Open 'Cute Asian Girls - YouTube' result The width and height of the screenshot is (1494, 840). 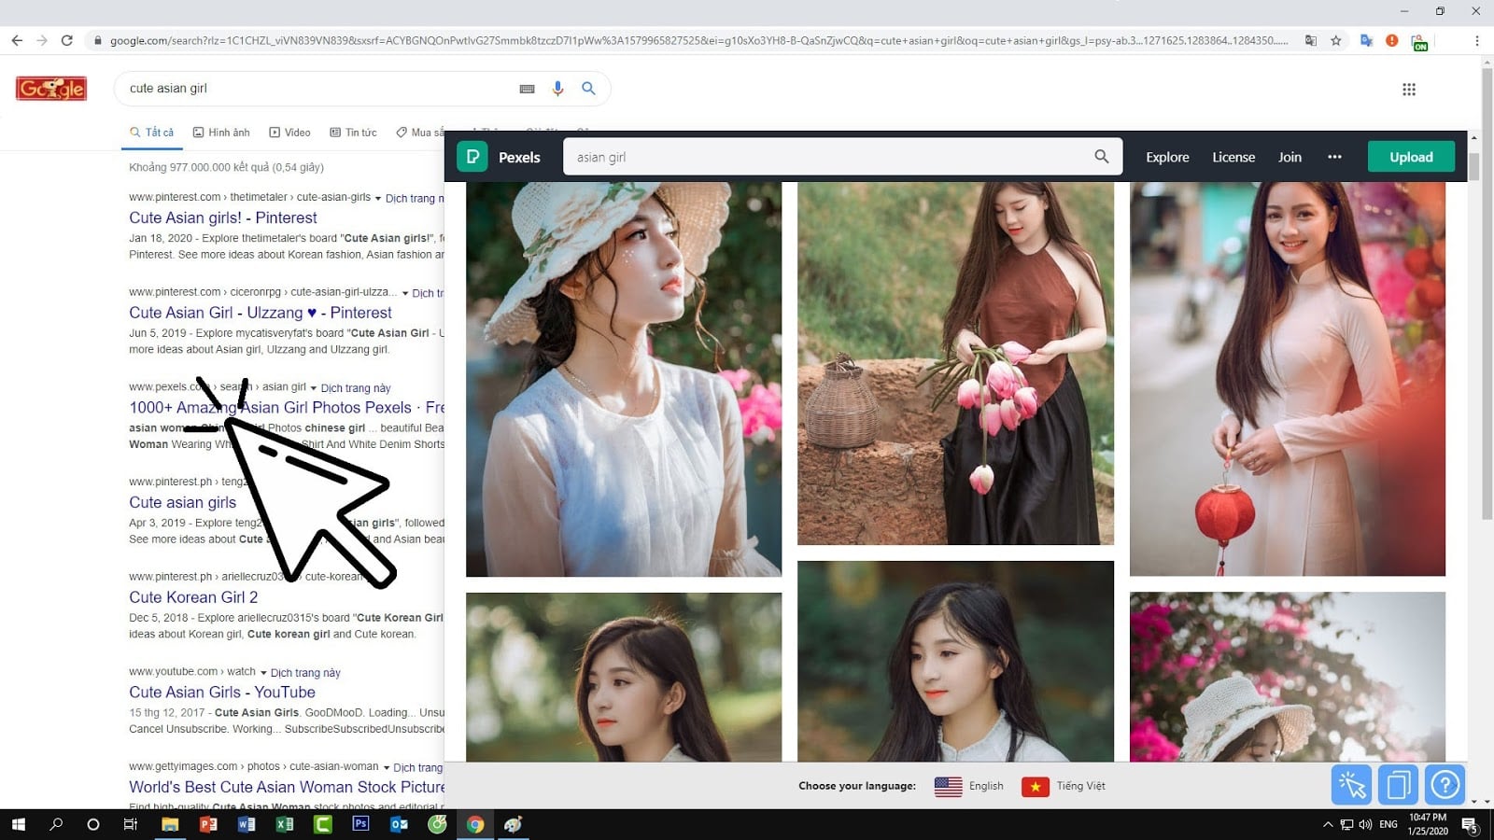[x=222, y=693]
